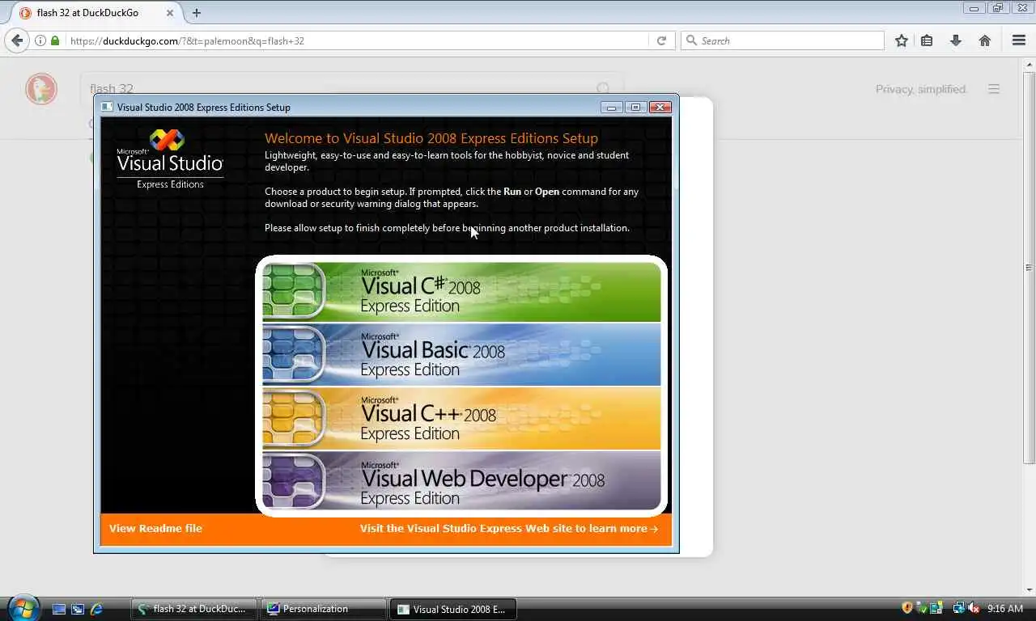The image size is (1036, 621).
Task: Click Show Desktop quick launch icon
Action: (59, 609)
